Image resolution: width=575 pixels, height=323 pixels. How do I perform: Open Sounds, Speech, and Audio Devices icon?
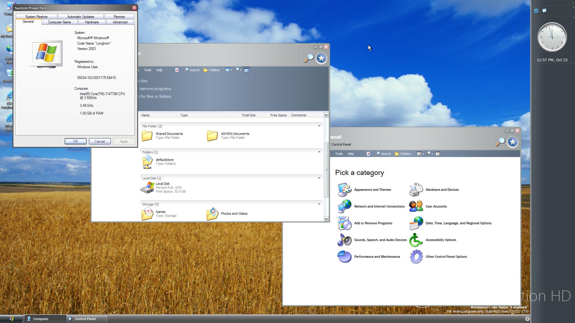click(344, 240)
